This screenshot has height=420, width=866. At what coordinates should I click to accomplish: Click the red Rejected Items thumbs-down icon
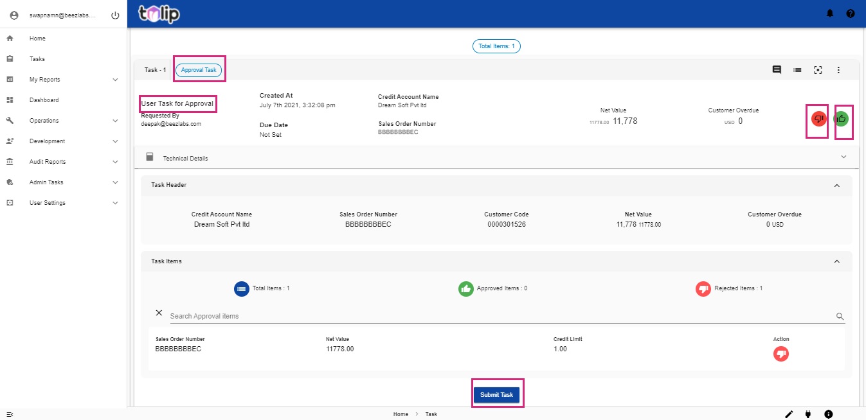[x=703, y=289]
